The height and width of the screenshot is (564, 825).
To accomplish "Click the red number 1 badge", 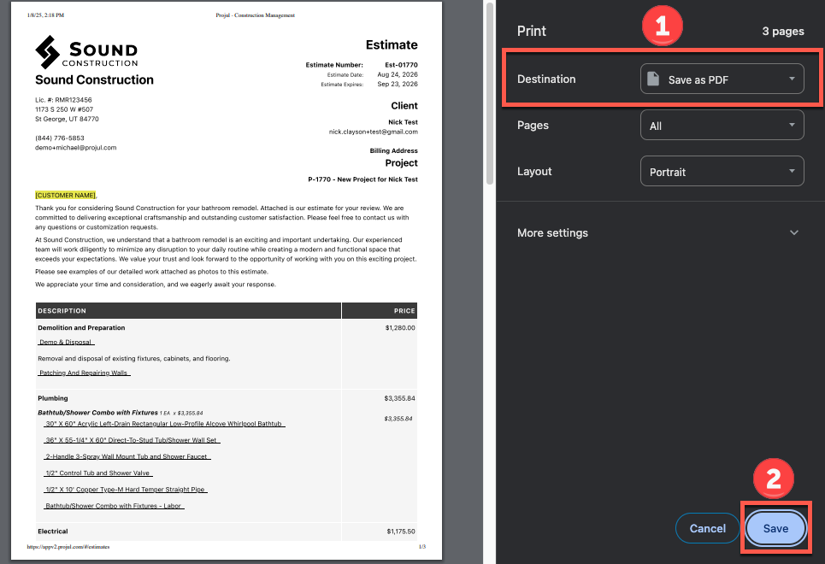I will pyautogui.click(x=660, y=26).
